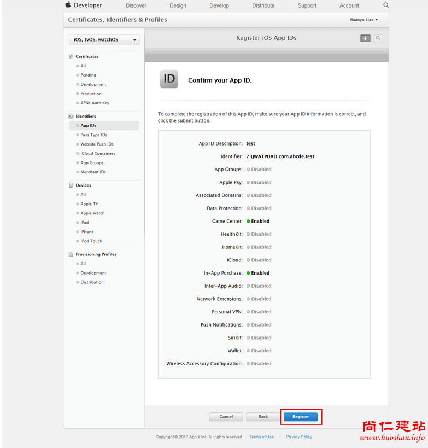The image size is (428, 448).
Task: Click the green Game Center Enabled indicator
Action: click(248, 222)
